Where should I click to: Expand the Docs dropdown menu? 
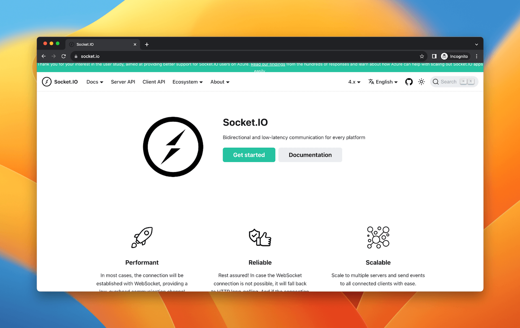point(95,82)
